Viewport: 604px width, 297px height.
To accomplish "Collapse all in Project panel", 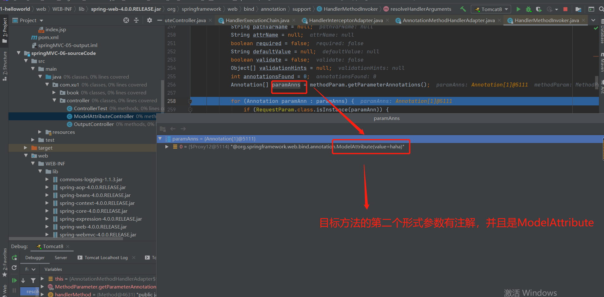I will coord(136,20).
